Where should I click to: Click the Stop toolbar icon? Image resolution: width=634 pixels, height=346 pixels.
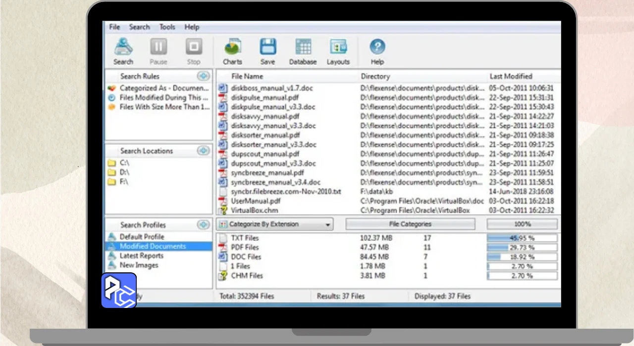[193, 48]
